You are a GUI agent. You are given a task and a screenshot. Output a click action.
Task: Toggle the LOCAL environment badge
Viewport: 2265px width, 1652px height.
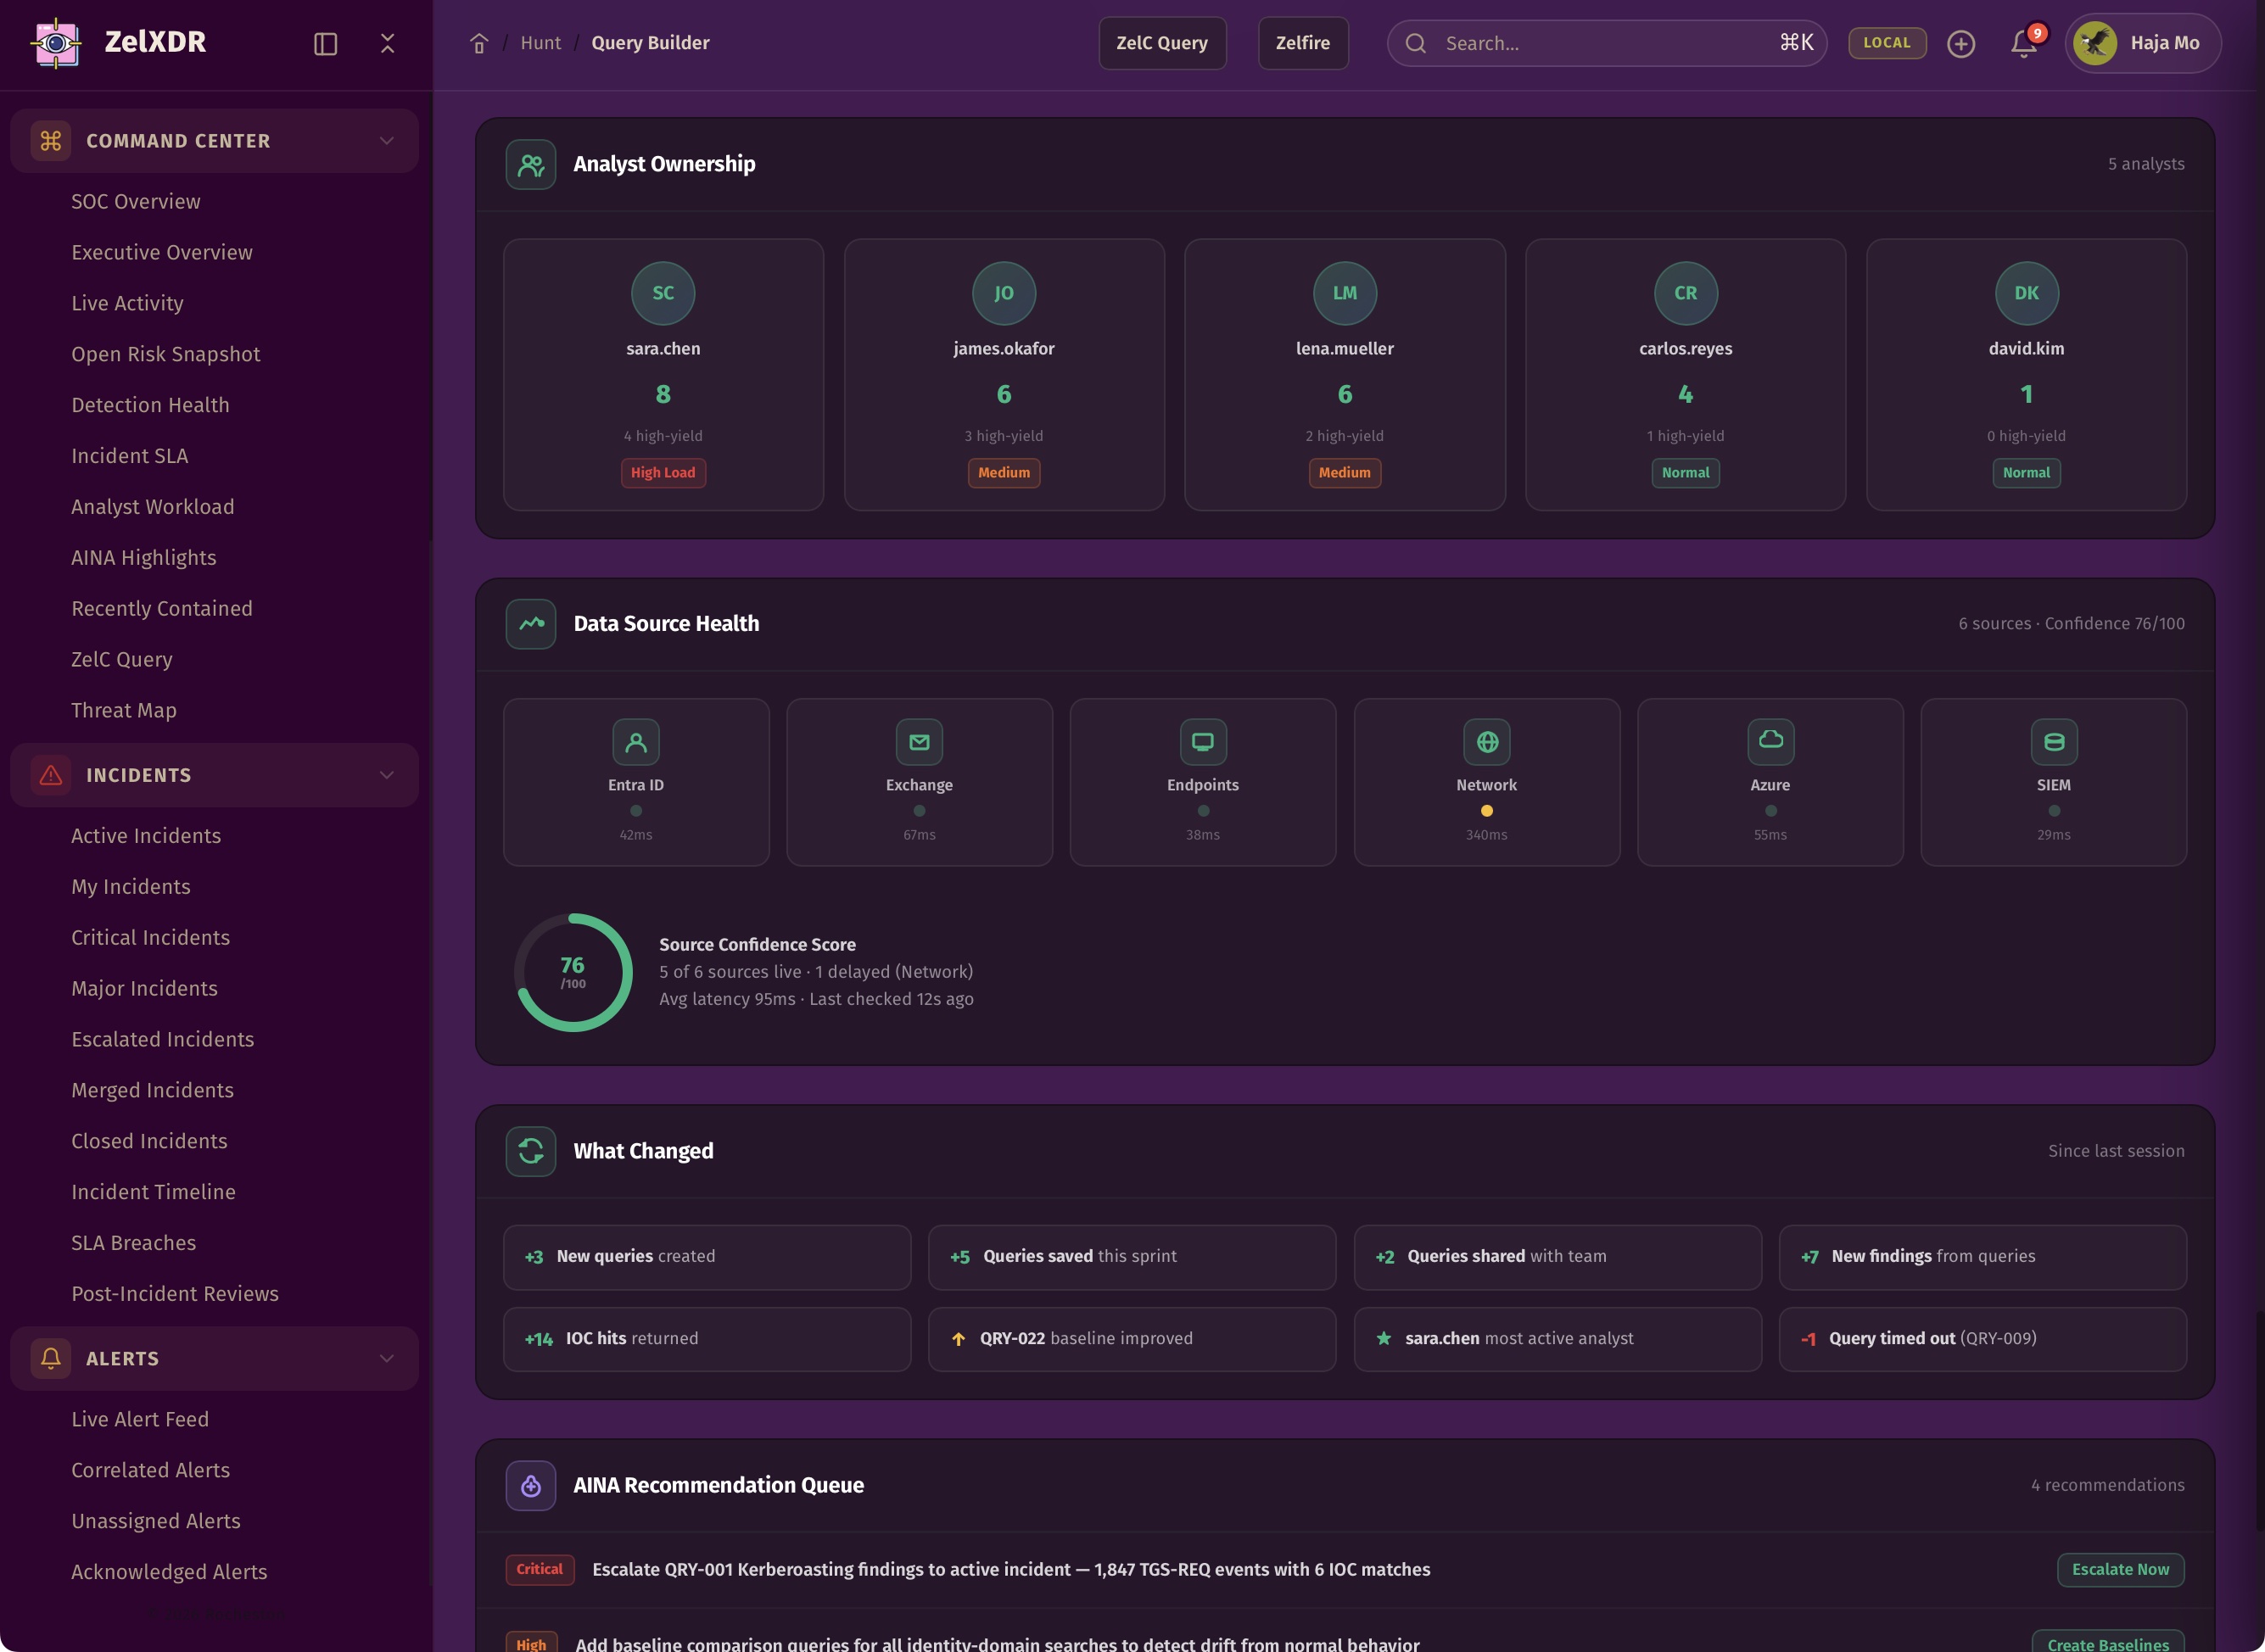tap(1886, 43)
